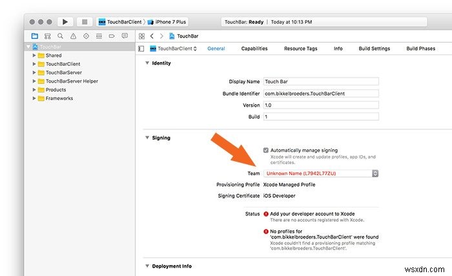
Task: Uncheck Automatically manage signing
Action: (x=266, y=150)
